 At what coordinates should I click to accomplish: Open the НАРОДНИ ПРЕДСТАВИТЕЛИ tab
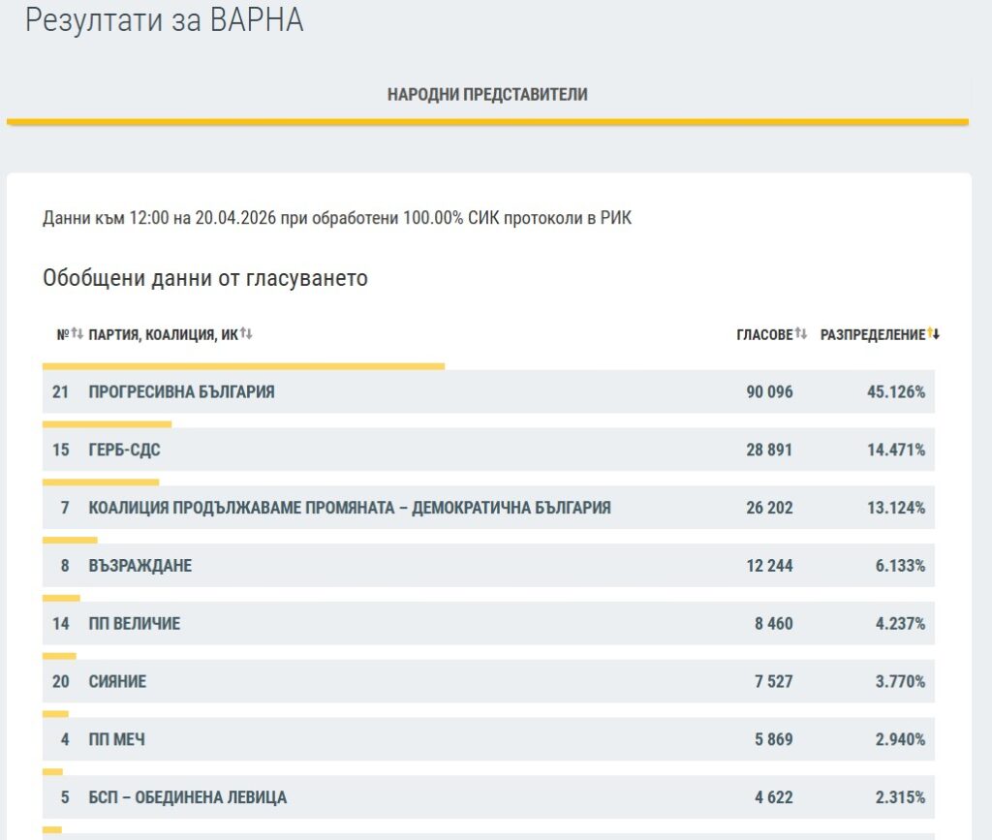[487, 95]
